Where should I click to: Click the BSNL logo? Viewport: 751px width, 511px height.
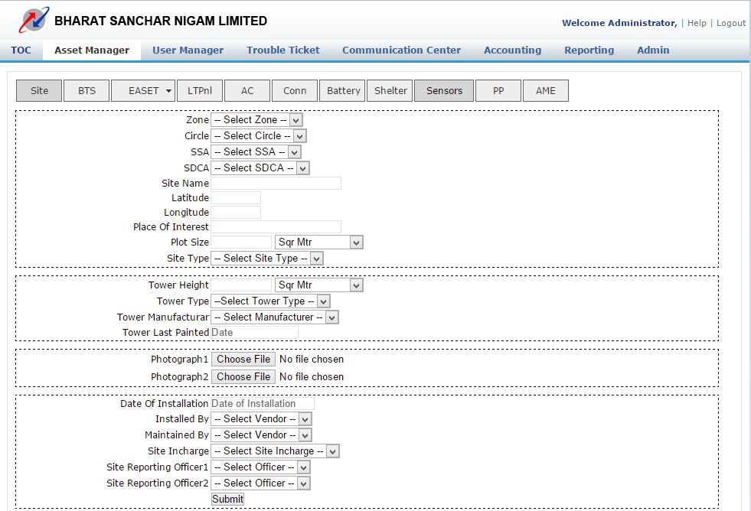(x=32, y=19)
